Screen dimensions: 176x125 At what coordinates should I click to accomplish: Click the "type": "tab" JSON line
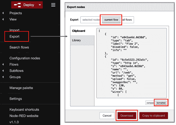click(x=122, y=41)
